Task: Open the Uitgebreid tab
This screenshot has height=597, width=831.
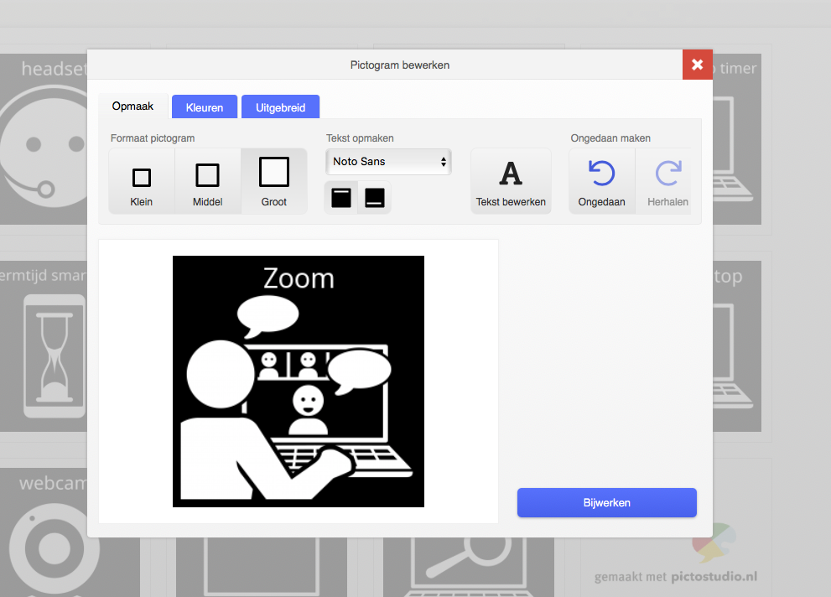Action: coord(280,106)
